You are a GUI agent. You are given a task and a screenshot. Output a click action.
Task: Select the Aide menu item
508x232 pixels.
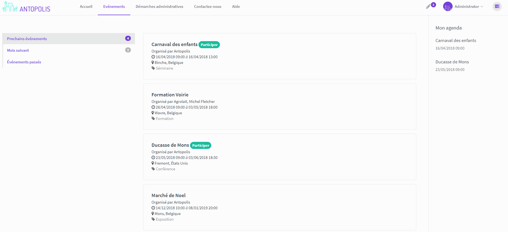(236, 6)
